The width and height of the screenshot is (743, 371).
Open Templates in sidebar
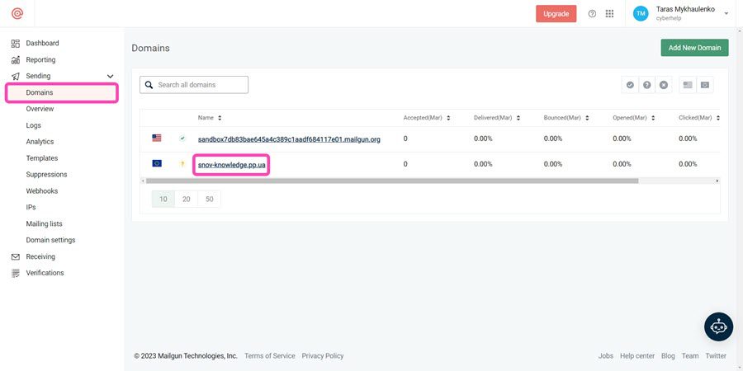pyautogui.click(x=42, y=158)
